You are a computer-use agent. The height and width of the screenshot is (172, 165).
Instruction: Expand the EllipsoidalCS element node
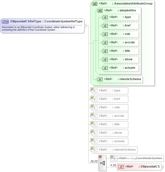point(162,167)
